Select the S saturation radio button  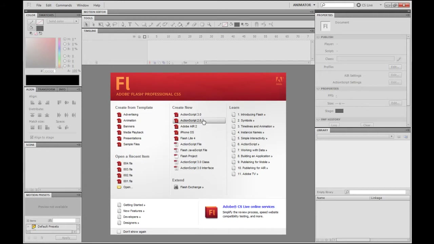point(64,44)
